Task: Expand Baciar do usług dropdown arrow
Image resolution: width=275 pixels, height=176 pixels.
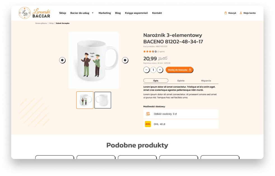Action: click(x=93, y=13)
